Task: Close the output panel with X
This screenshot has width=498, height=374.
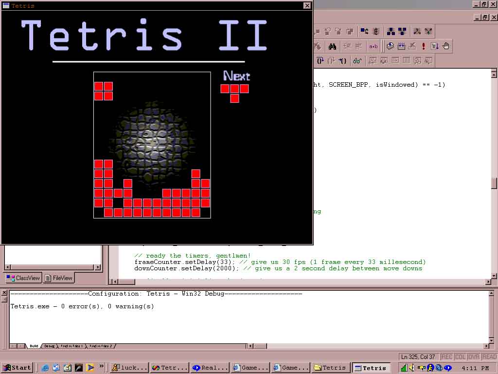Action: (4, 293)
